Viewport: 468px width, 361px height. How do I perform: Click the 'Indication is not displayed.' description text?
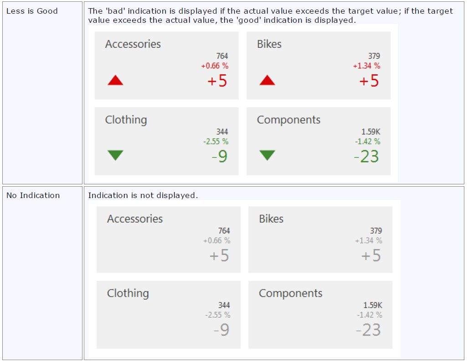pyautogui.click(x=143, y=195)
